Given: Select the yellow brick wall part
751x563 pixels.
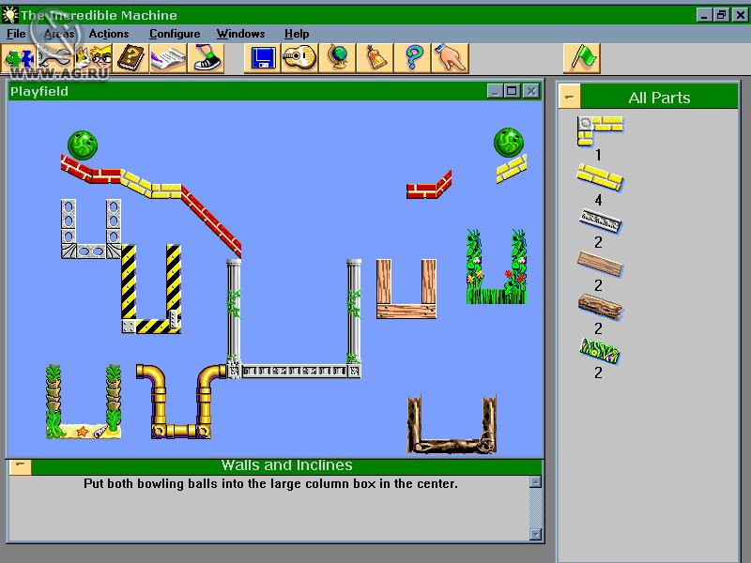Looking at the screenshot, I should click(600, 177).
